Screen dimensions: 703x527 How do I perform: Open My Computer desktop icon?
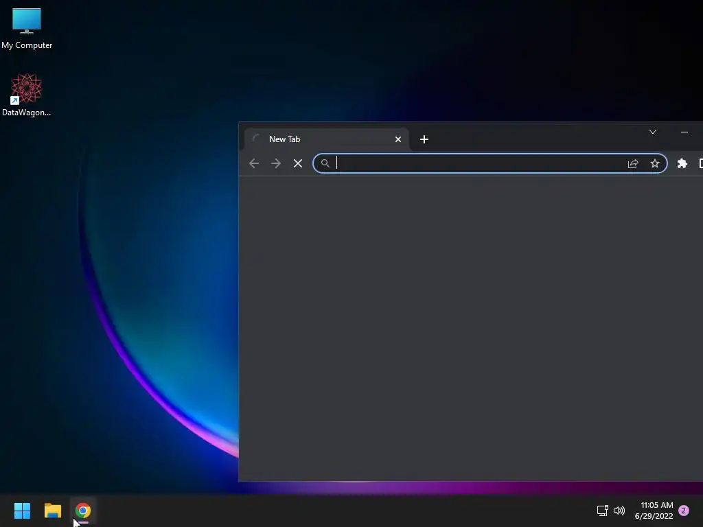click(27, 28)
